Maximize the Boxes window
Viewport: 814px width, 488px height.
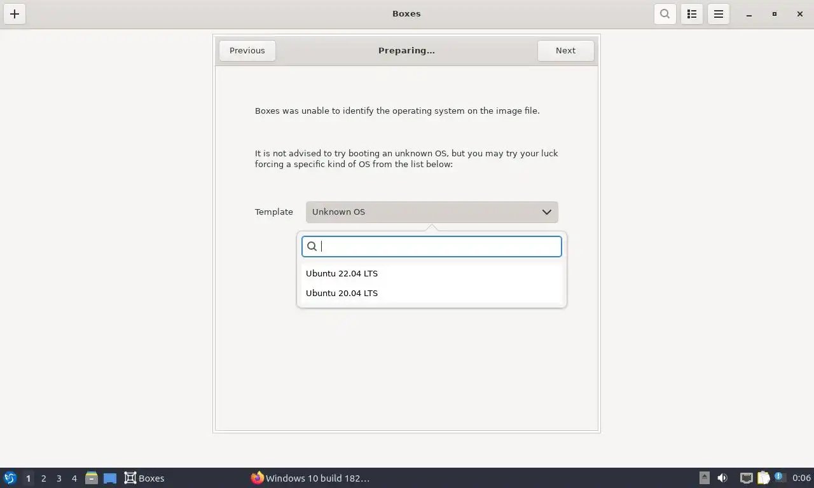775,14
